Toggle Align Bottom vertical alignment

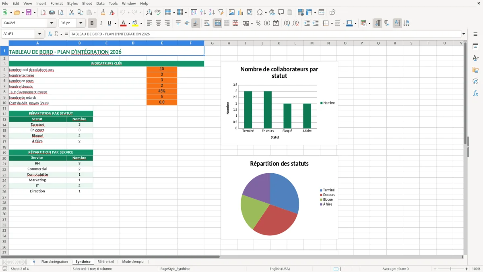click(x=196, y=23)
